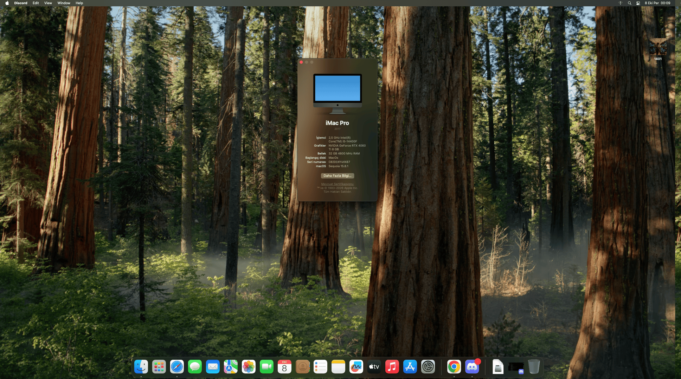Open Music app in the Dock
This screenshot has width=681, height=379.
tap(392, 367)
